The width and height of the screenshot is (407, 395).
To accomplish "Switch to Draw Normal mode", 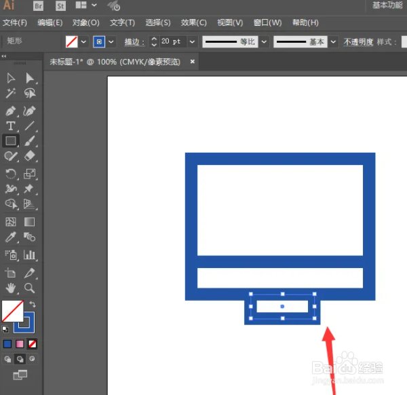I will coord(7,359).
